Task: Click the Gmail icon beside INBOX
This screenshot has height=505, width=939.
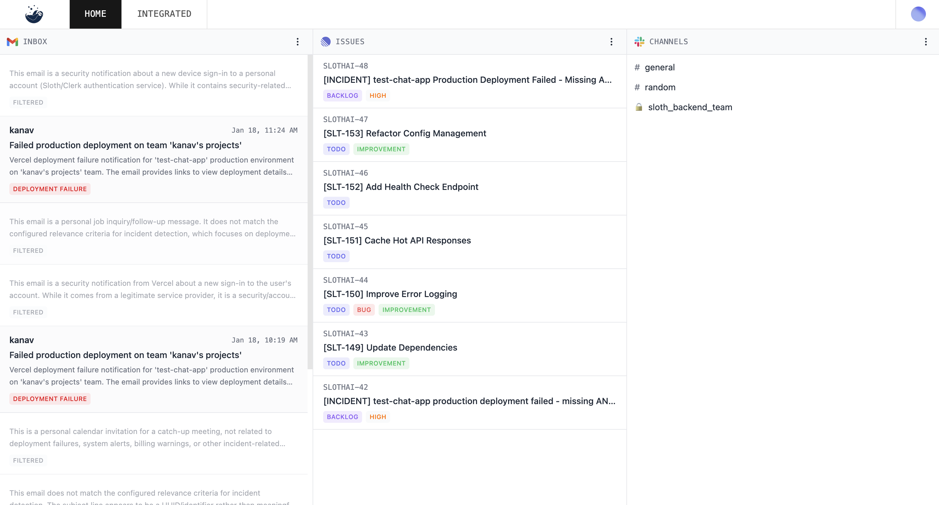Action: pyautogui.click(x=12, y=42)
